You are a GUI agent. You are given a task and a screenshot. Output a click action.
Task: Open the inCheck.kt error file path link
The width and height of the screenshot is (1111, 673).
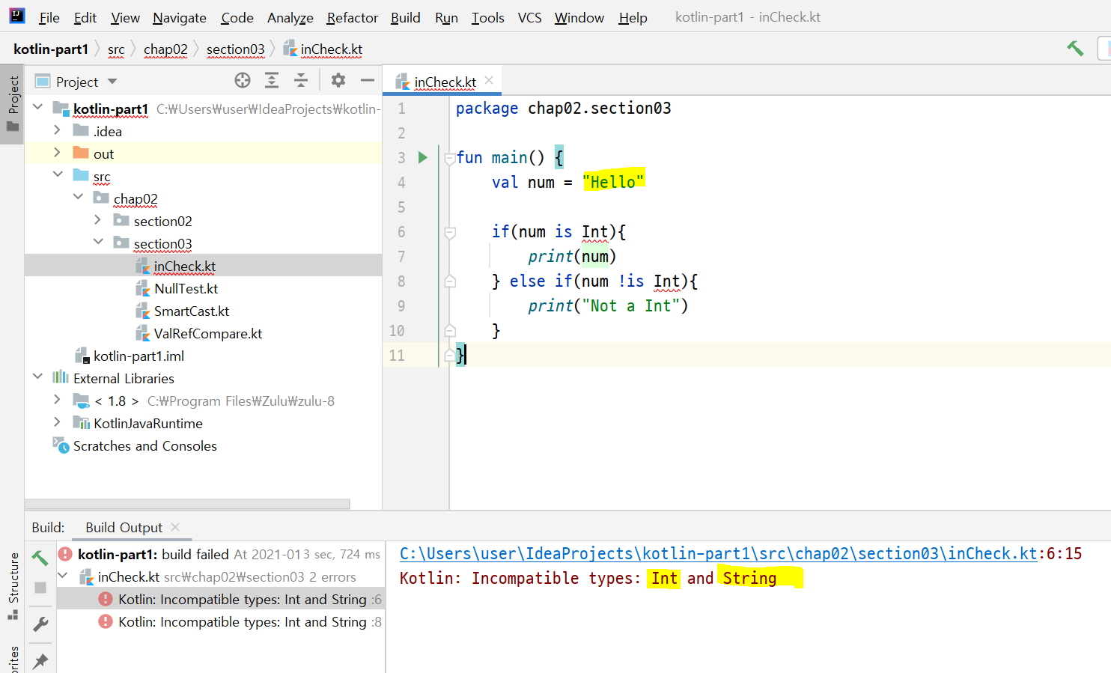coord(719,553)
